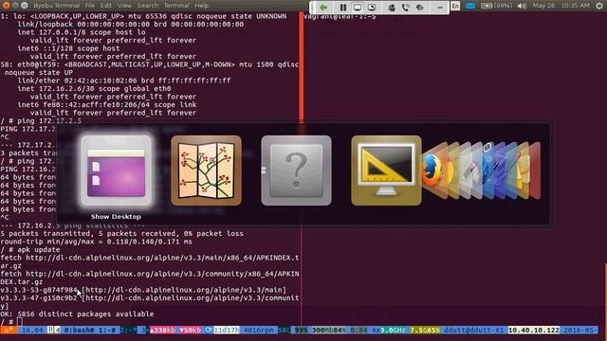
Task: Open the Help menu
Action: [x=202, y=6]
